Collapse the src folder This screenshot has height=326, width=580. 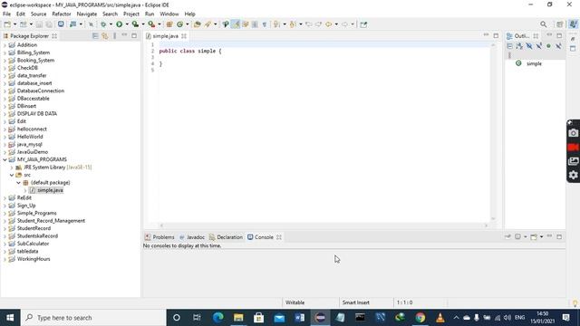(x=12, y=175)
